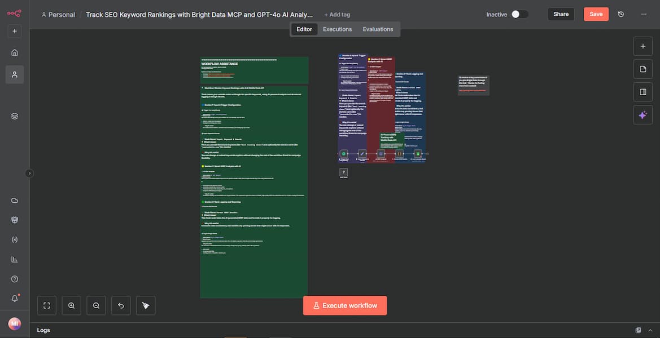Open the Home page from sidebar
Screen dimensions: 660x338
(15, 52)
